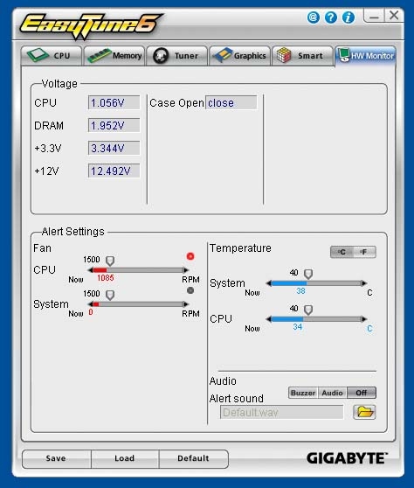
Task: Click right arrow of System temperature slider
Action: pos(364,283)
